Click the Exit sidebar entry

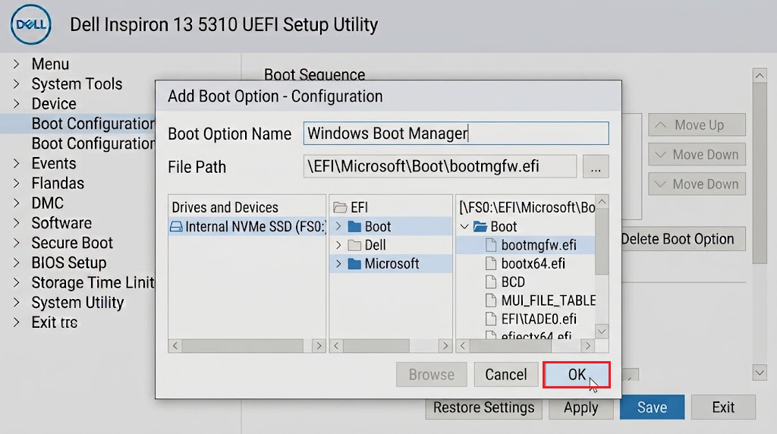[x=55, y=322]
